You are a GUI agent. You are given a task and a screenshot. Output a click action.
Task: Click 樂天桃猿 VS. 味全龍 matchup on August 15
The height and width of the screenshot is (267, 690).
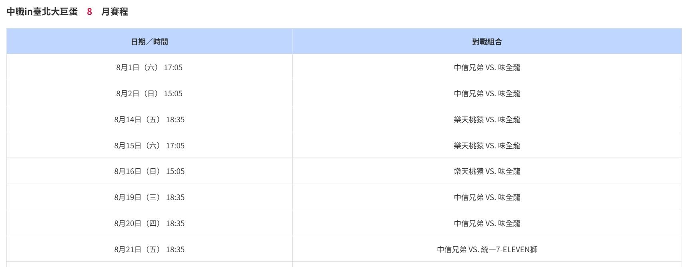click(x=487, y=146)
